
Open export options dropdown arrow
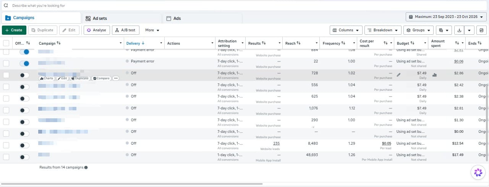click(470, 30)
